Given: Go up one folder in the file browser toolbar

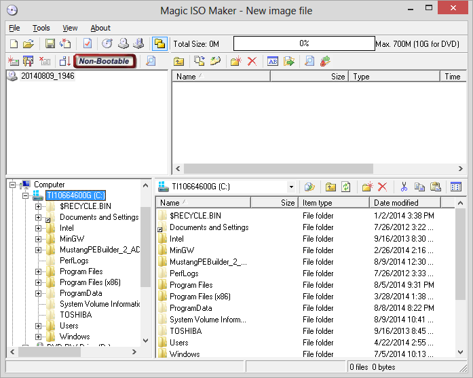Looking at the screenshot, I should [x=330, y=187].
